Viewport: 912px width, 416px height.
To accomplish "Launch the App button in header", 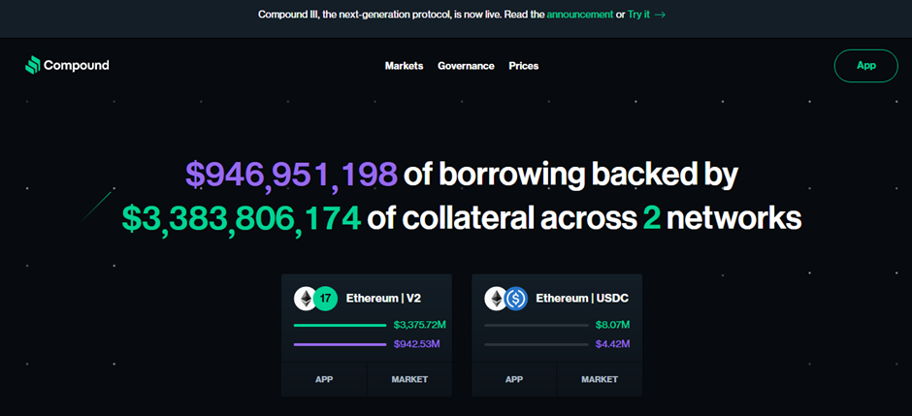I will tap(866, 66).
